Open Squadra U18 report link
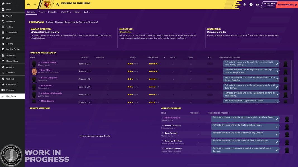This screenshot has height=167, width=298. point(214,29)
